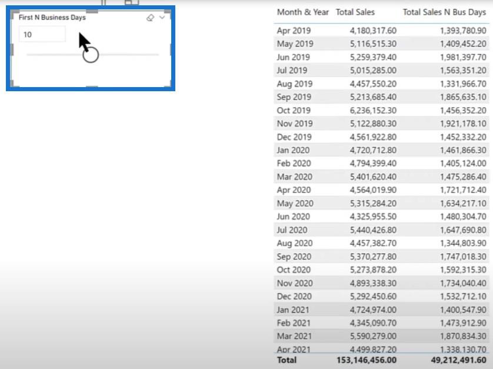
Task: Sort by Total Sales column header
Action: click(355, 12)
